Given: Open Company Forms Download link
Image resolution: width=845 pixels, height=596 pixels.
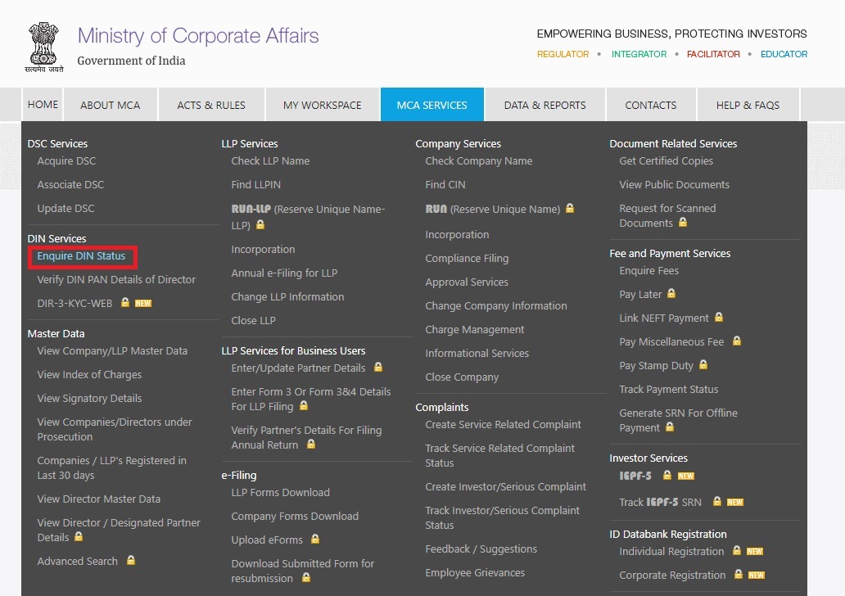Looking at the screenshot, I should 295,517.
